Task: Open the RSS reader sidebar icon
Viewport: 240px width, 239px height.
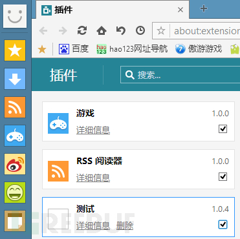Action: click(15, 107)
